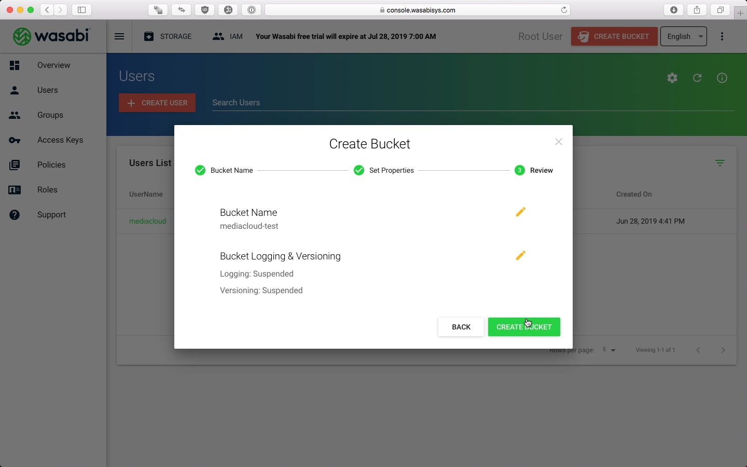The width and height of the screenshot is (747, 467).
Task: Go to the next page of users
Action: pos(723,350)
